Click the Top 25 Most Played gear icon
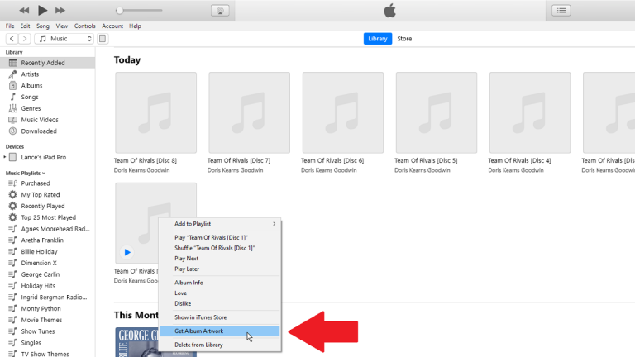Screen dimensions: 635x357 13,217
